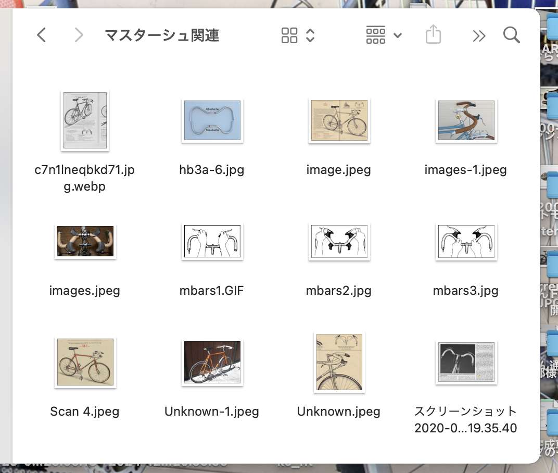This screenshot has width=558, height=473.
Task: Select c7n1lneqbkd71.jpg.webp thumbnail
Action: point(85,121)
